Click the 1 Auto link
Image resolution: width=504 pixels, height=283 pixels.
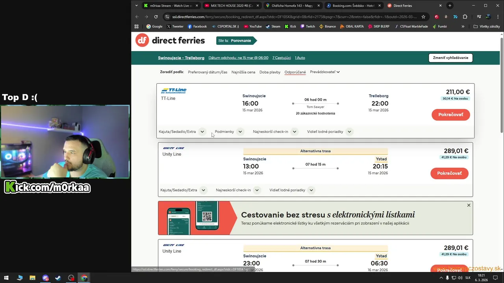coord(300,58)
